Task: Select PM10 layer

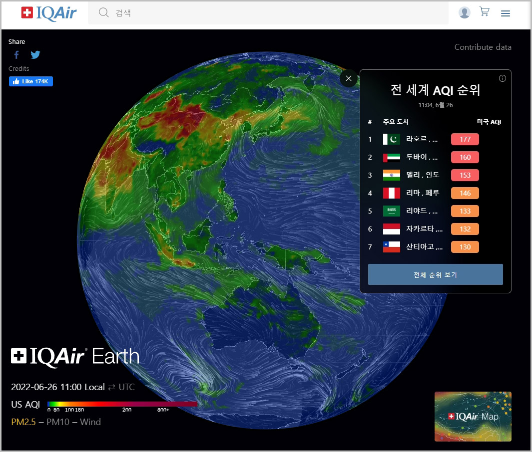Action: point(57,422)
